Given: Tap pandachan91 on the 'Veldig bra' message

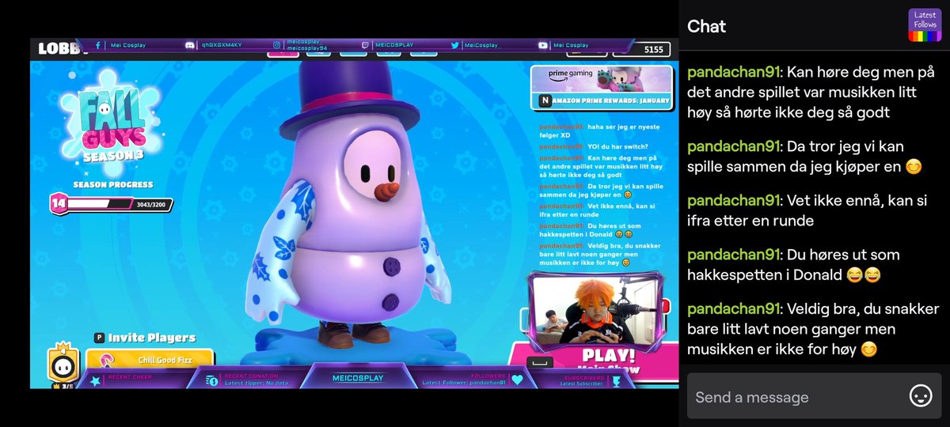Looking at the screenshot, I should coord(733,308).
